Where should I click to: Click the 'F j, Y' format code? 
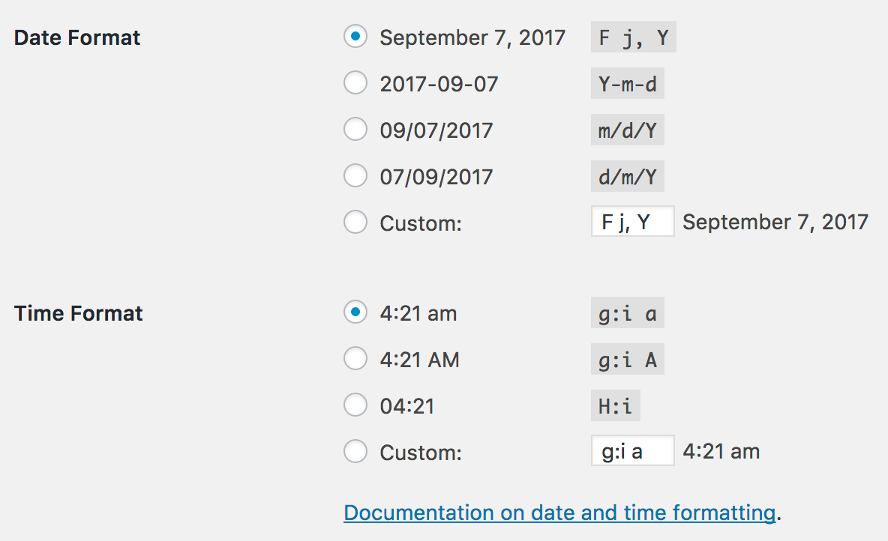634,37
